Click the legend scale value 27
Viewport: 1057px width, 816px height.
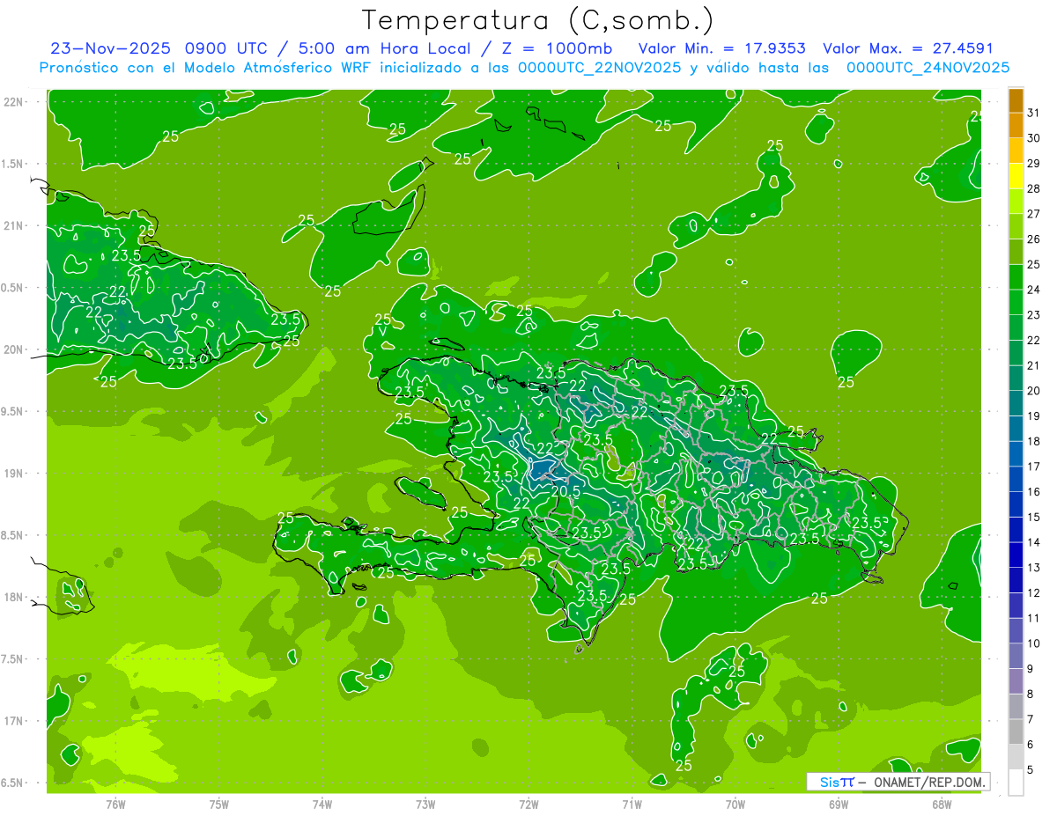1033,214
